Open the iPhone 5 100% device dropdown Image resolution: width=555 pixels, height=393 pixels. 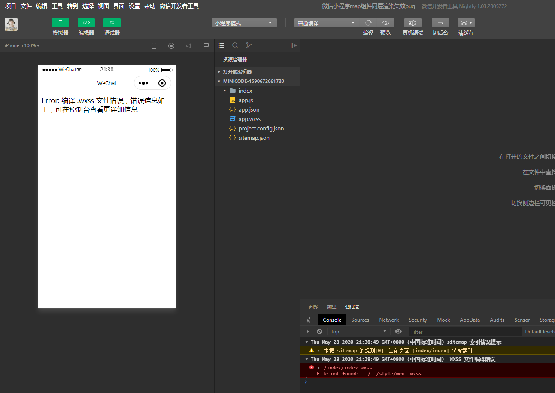tap(22, 45)
